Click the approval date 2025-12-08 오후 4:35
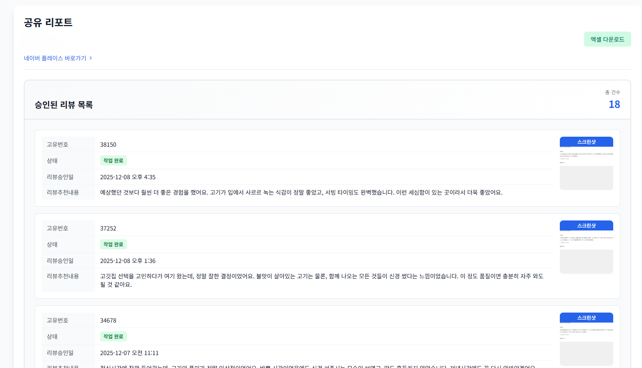 click(128, 177)
